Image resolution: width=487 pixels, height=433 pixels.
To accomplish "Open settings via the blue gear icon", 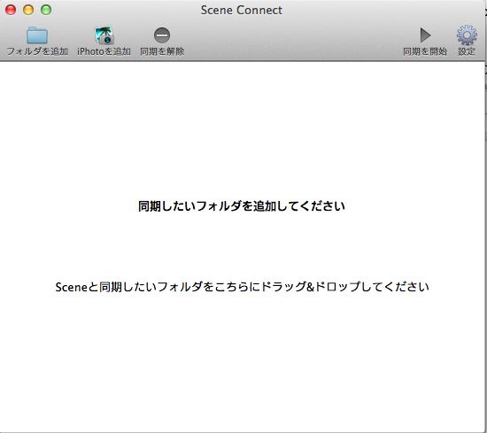I will tap(467, 35).
